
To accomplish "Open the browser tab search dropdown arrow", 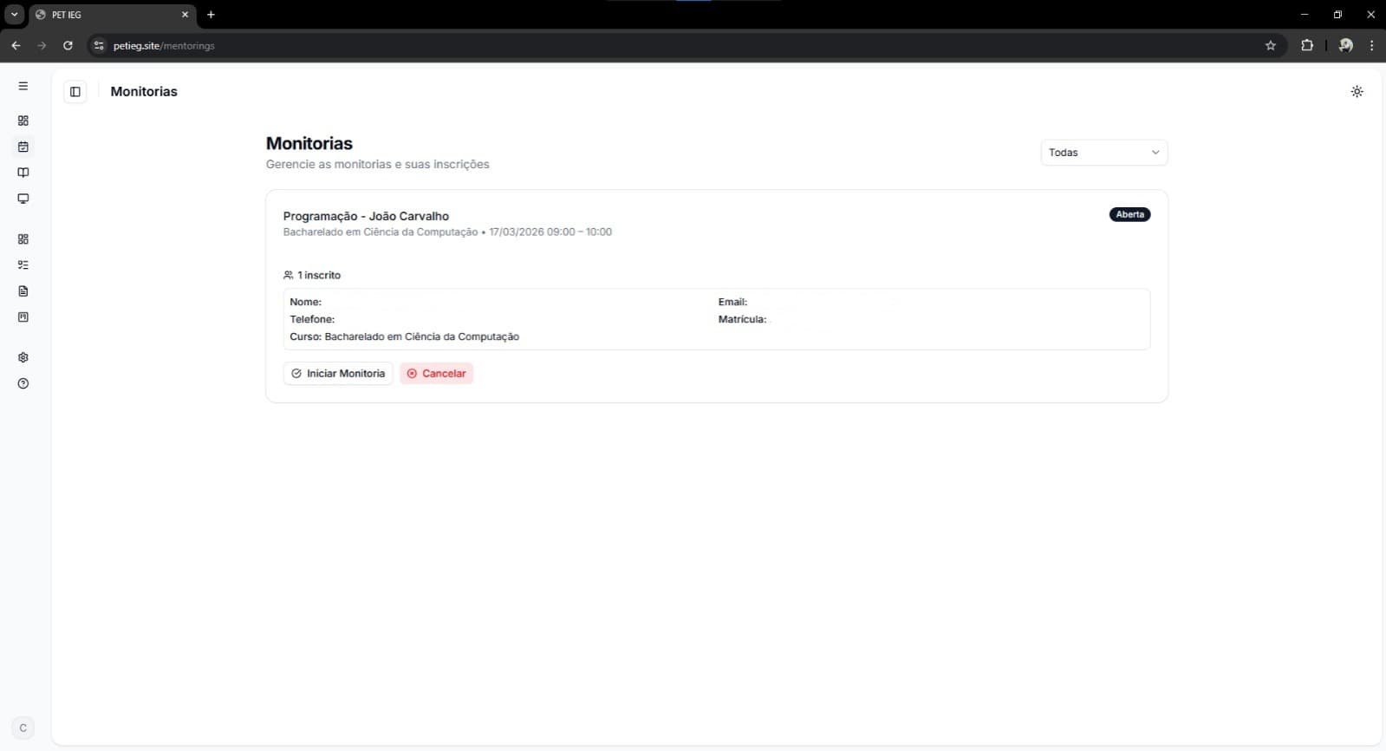I will tap(15, 15).
